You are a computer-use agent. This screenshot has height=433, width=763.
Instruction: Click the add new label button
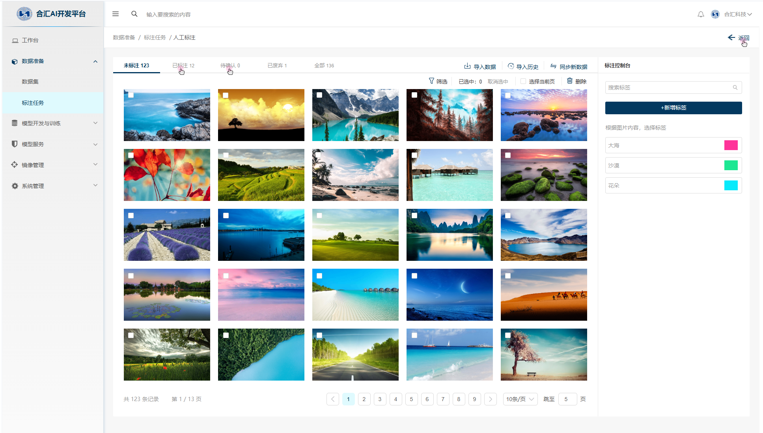pyautogui.click(x=673, y=108)
